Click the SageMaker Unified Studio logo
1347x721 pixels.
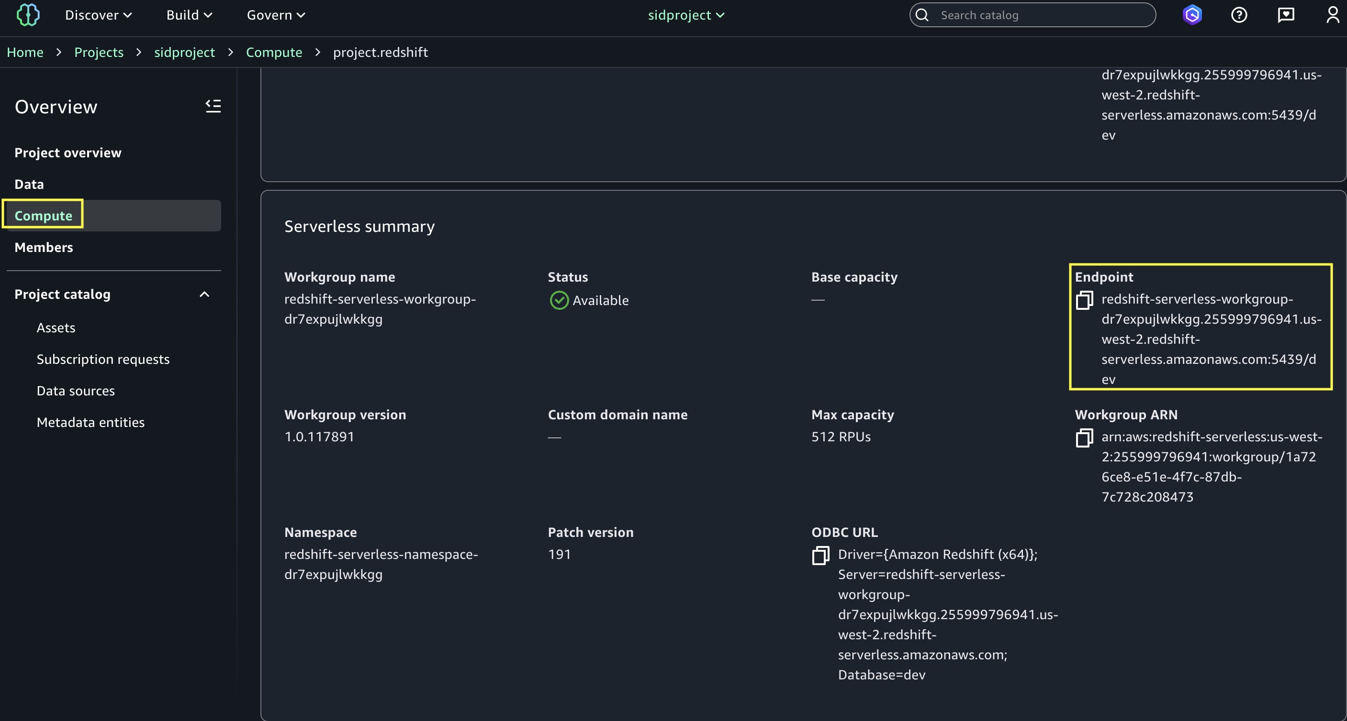click(28, 15)
